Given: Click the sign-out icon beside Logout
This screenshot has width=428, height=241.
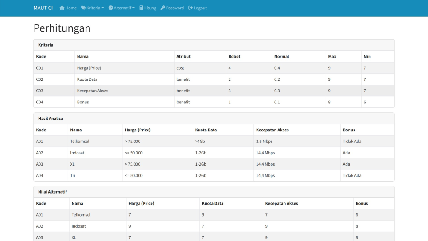Looking at the screenshot, I should 191,8.
